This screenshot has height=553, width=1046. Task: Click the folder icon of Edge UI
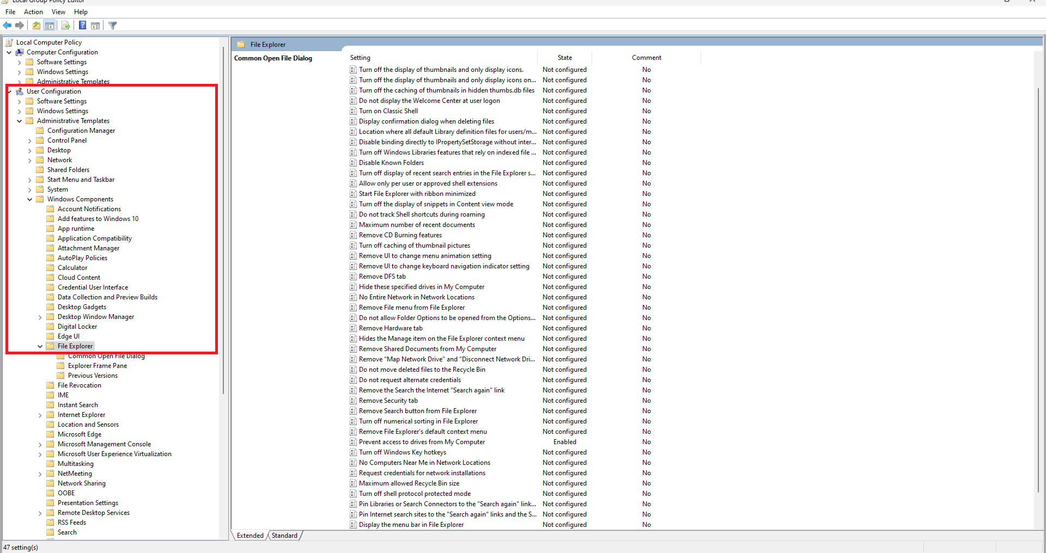[x=50, y=336]
